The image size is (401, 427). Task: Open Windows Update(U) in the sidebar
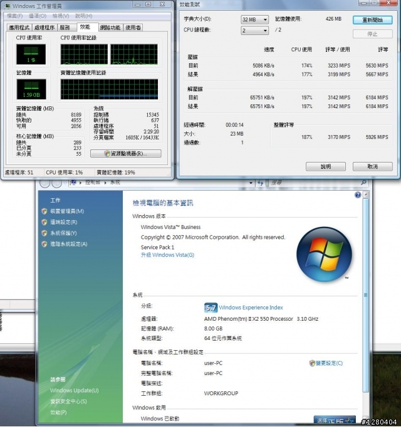click(75, 391)
